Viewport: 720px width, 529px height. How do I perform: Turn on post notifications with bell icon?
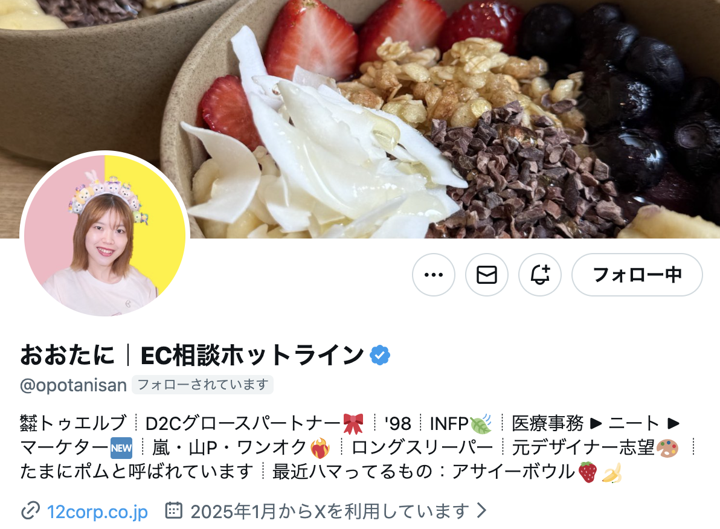click(x=540, y=275)
